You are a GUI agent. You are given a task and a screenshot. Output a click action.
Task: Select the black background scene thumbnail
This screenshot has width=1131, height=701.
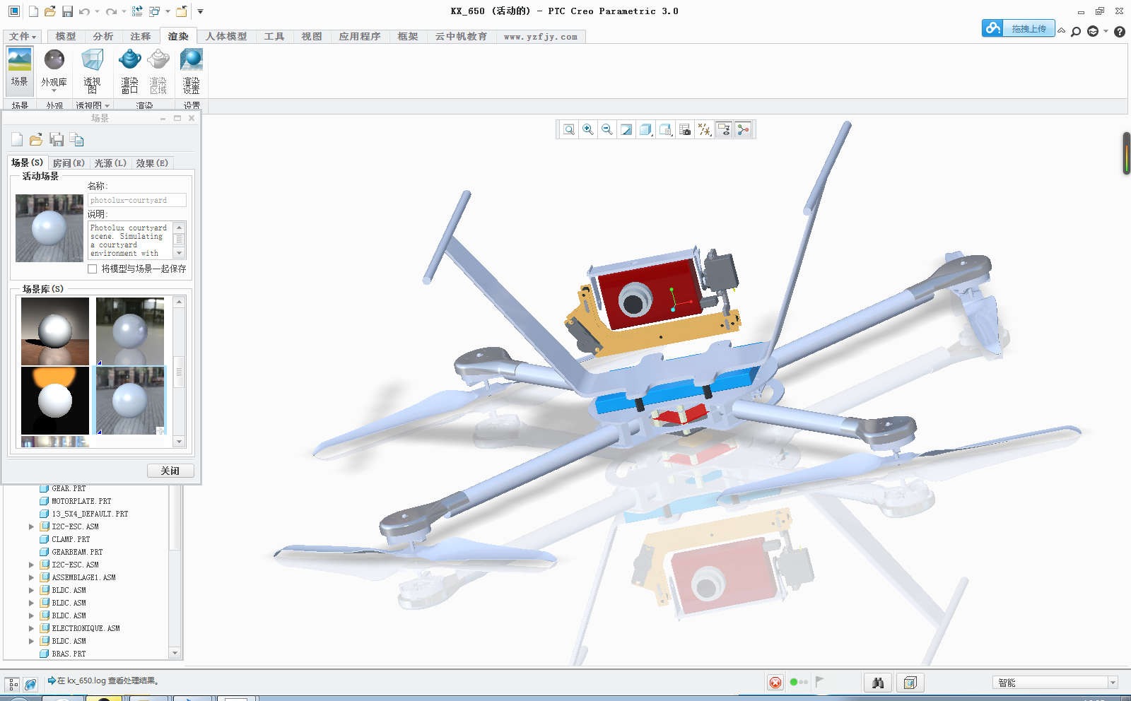point(55,401)
